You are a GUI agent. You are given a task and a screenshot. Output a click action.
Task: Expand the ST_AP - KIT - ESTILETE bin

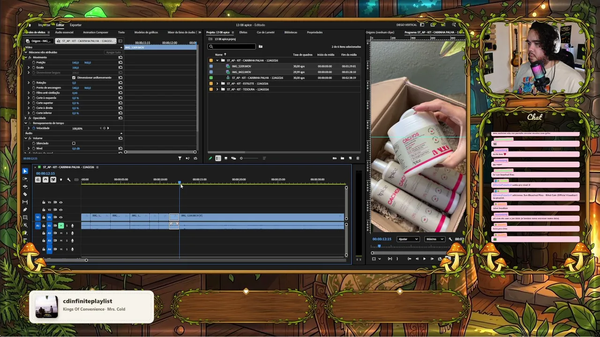point(217,83)
